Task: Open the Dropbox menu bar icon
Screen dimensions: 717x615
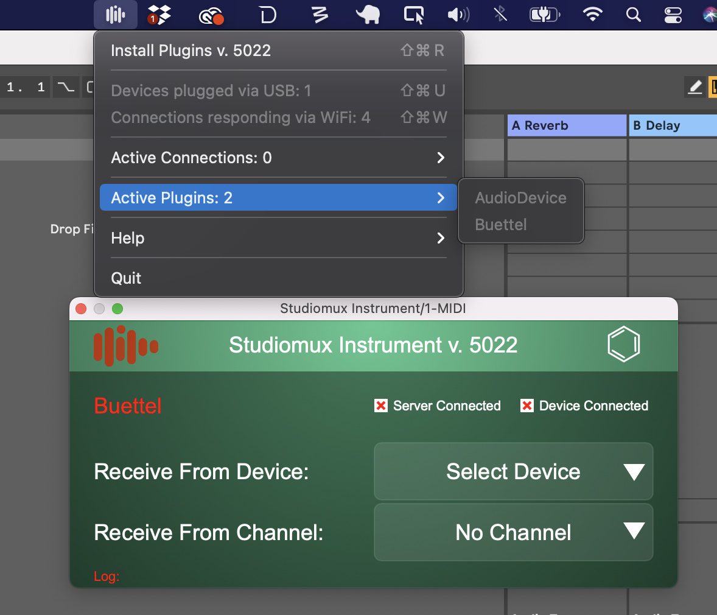Action: (x=159, y=15)
